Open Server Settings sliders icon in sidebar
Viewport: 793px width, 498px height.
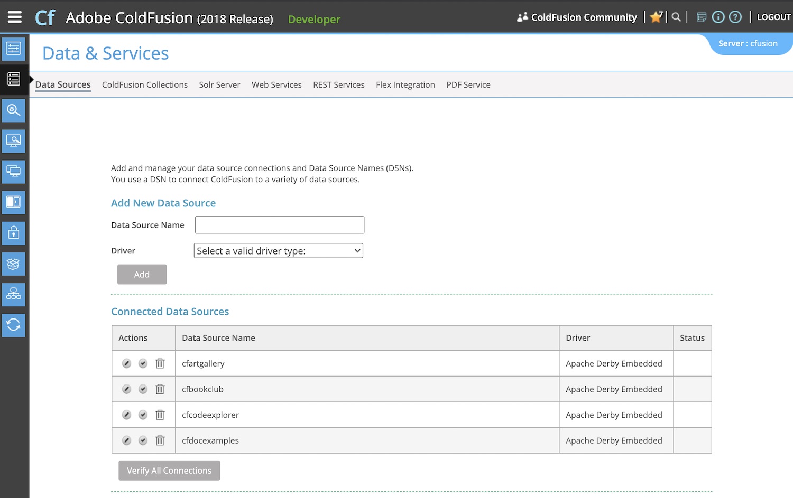tap(13, 49)
